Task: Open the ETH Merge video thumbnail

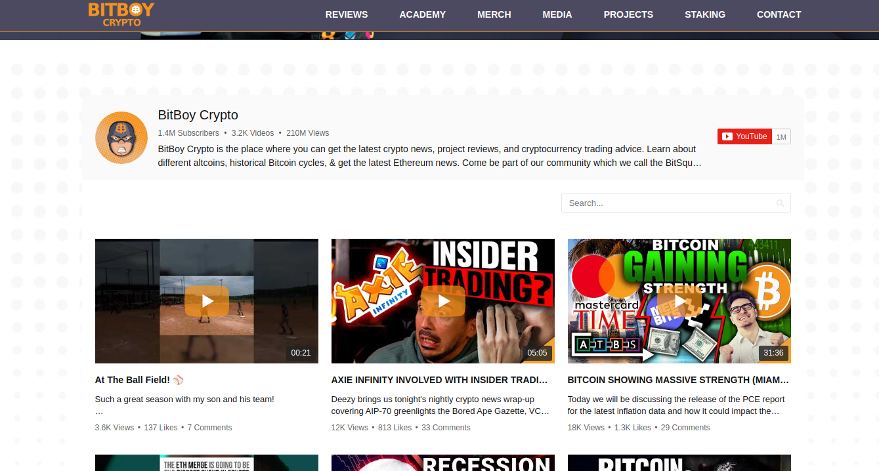Action: pos(207,463)
